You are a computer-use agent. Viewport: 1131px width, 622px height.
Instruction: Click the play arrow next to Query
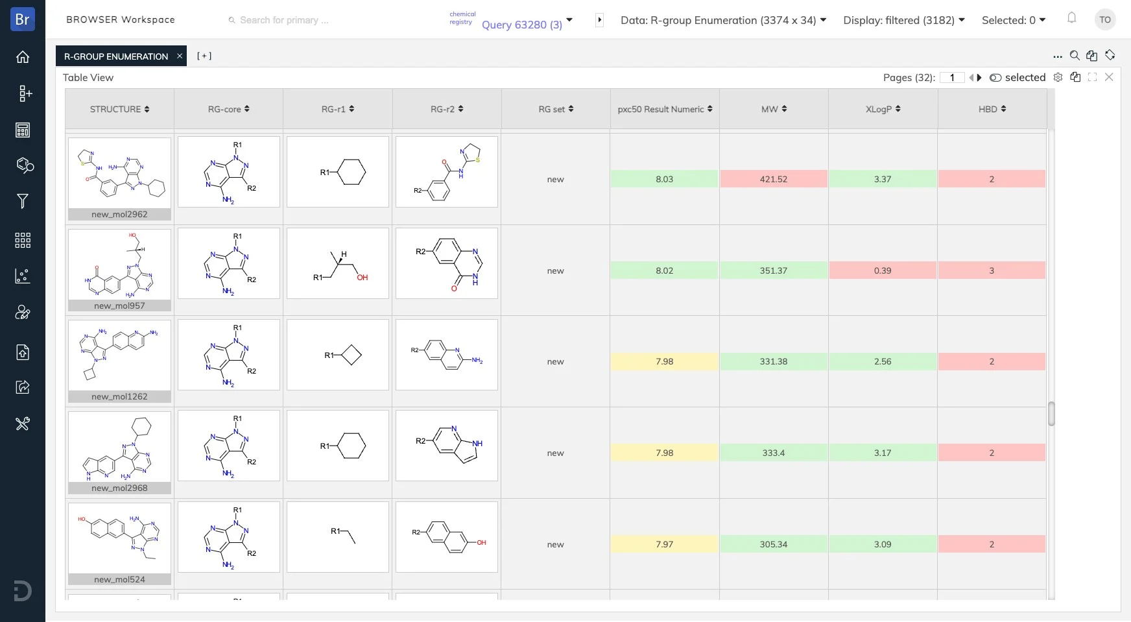(x=600, y=20)
